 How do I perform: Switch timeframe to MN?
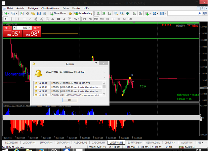point(130,19)
